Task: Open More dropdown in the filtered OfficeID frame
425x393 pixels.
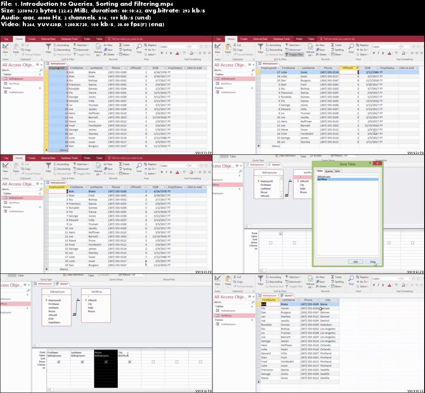Action: tap(337, 54)
